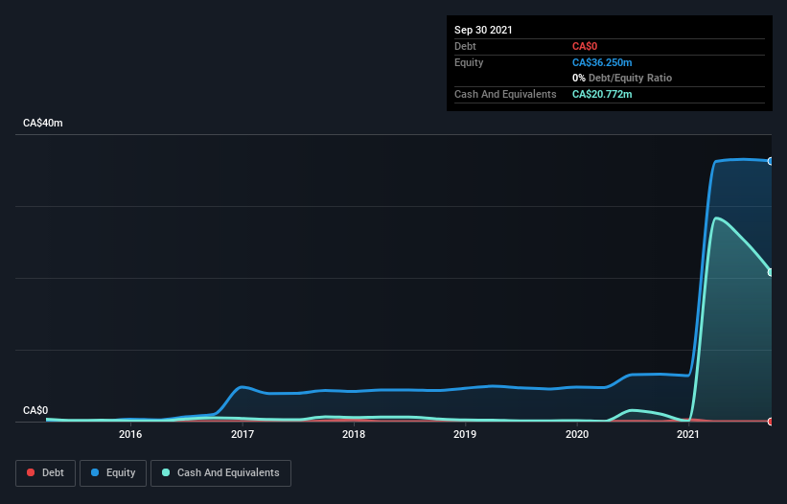Click the Cash And Equivalents tooltip label
Viewport: 787px width, 504px height.
(x=505, y=94)
